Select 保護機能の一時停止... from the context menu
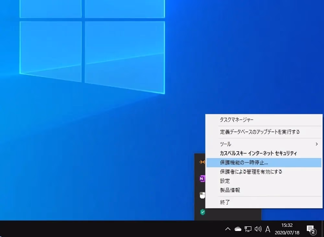Screen dimensions: 324x237 [244, 163]
